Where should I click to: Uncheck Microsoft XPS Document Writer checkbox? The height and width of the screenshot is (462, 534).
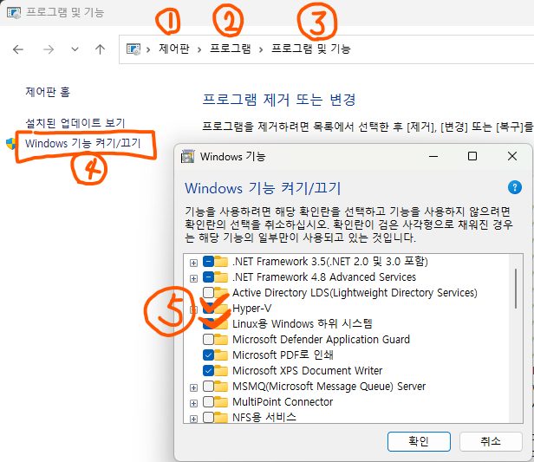208,370
